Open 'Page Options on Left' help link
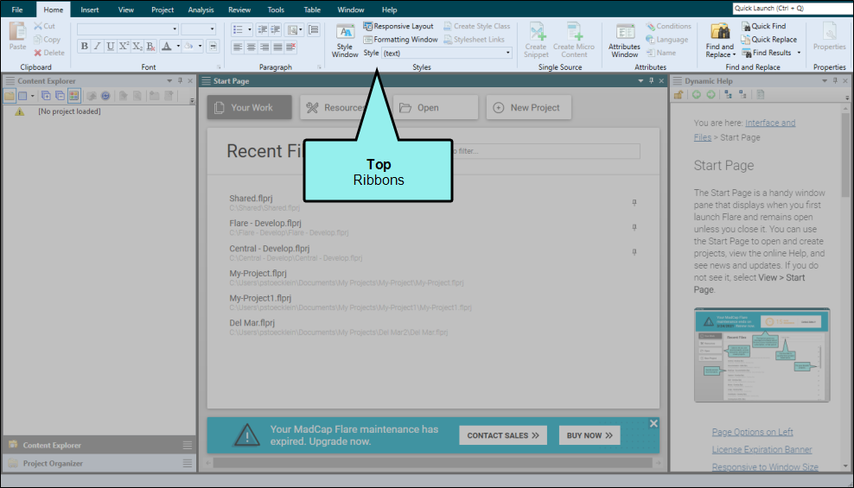This screenshot has height=488, width=854. point(752,432)
